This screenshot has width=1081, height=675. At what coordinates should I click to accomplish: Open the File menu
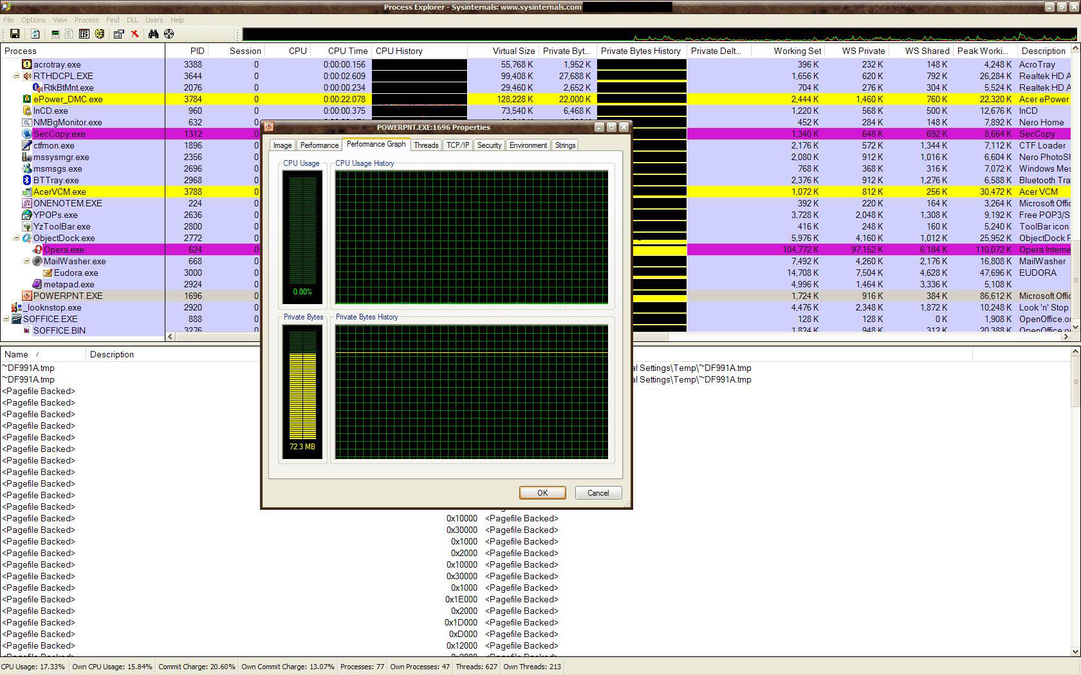click(x=8, y=20)
